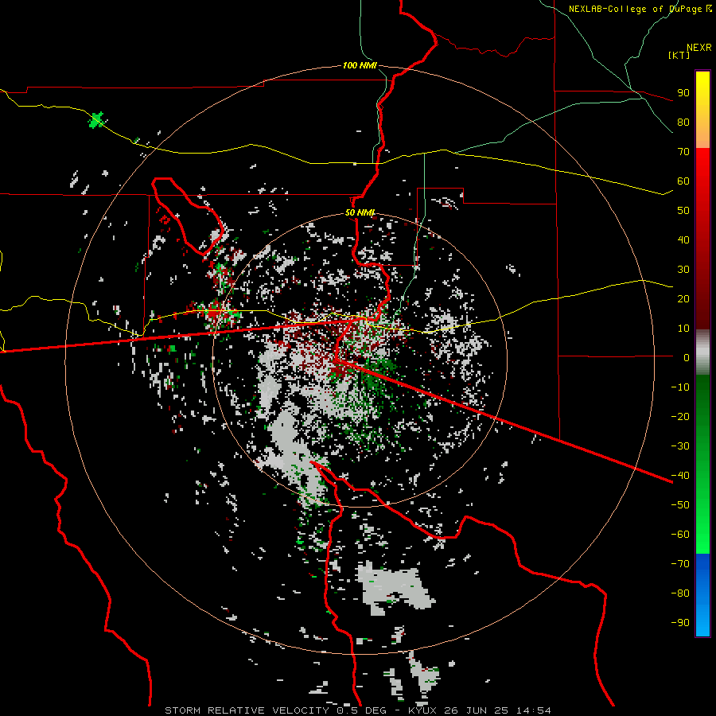716x716 pixels.
Task: Click the isolated bright green echo in the northwest
Action: (x=96, y=120)
